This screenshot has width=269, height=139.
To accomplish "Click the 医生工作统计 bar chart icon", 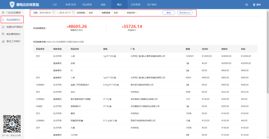I will coord(3,41).
